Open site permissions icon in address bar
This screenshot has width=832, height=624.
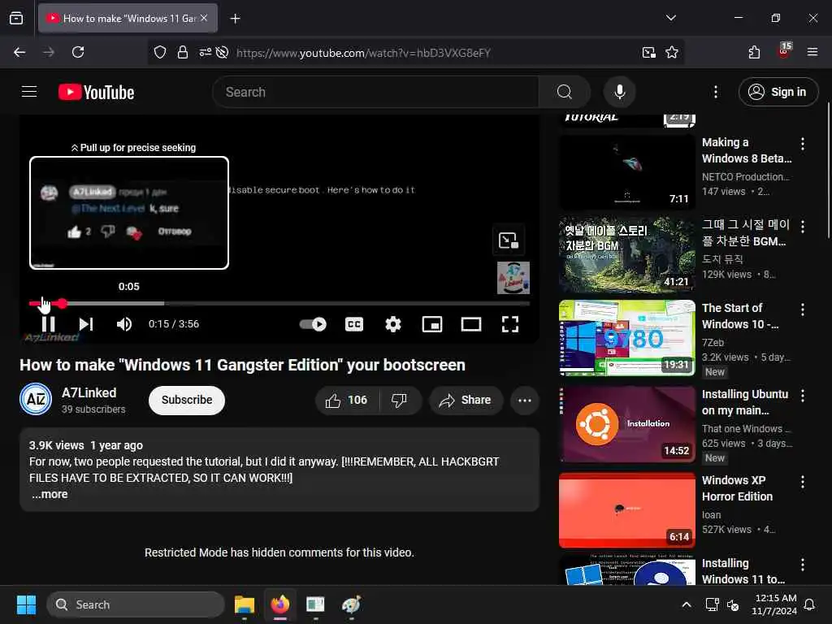[x=205, y=52]
